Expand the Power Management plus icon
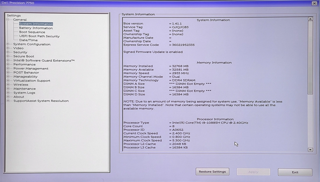Screen dimensions: 320x182 click(x=8, y=69)
